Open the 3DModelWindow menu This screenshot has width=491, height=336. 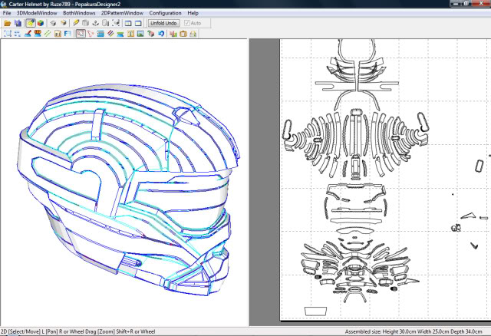(x=37, y=13)
